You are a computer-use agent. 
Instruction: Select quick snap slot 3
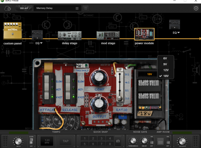pos(101,138)
